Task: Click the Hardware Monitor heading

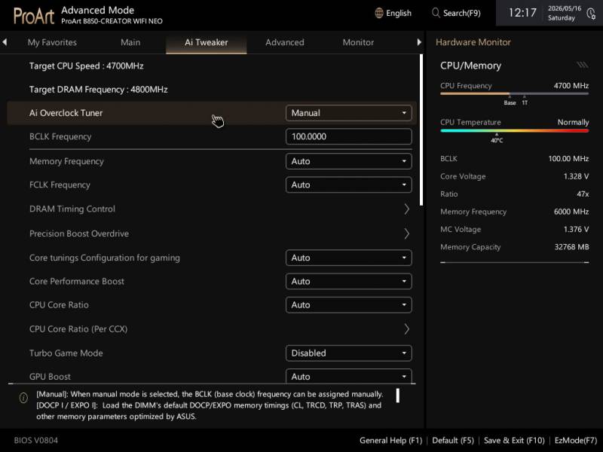Action: [x=473, y=42]
